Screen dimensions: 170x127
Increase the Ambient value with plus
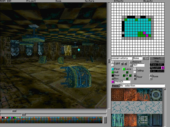pos(131,62)
